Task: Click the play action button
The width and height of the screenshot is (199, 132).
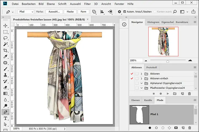Action: click(168, 94)
